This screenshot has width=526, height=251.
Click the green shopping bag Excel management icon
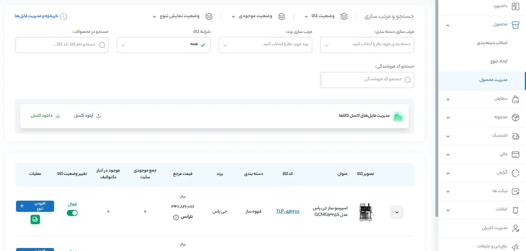398,116
